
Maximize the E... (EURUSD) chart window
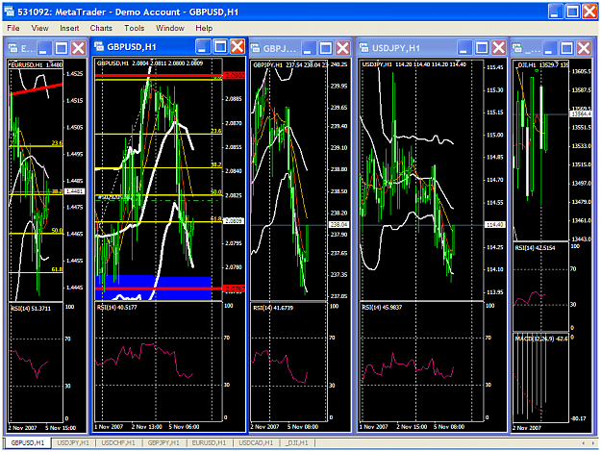tap(62, 48)
